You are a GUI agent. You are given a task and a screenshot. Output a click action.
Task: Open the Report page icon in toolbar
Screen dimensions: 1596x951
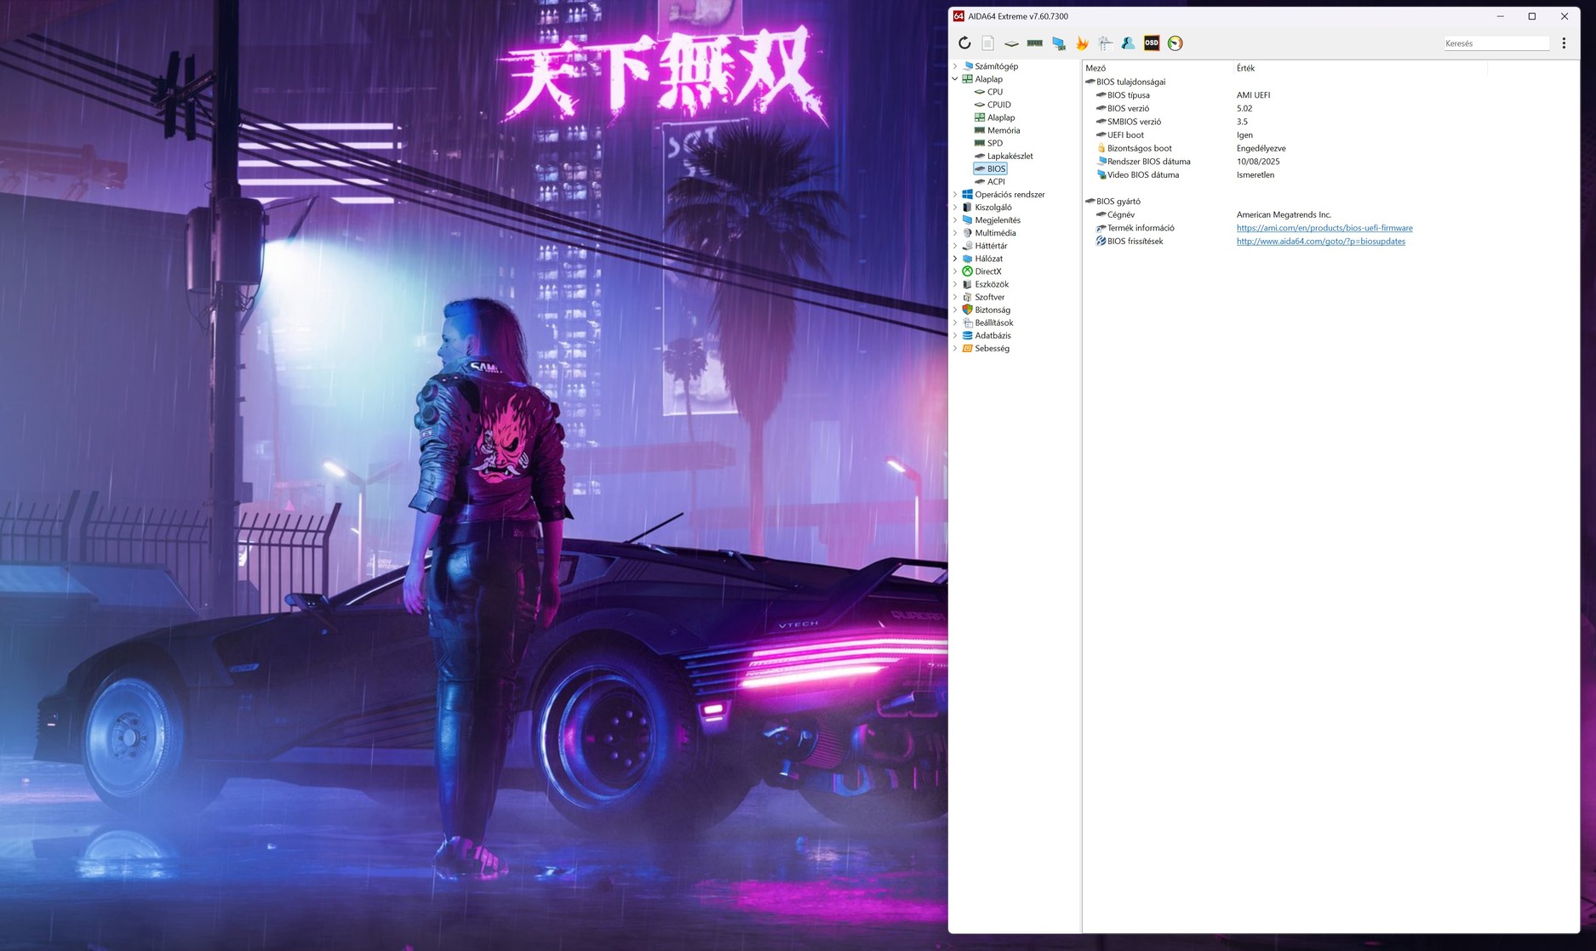(987, 43)
